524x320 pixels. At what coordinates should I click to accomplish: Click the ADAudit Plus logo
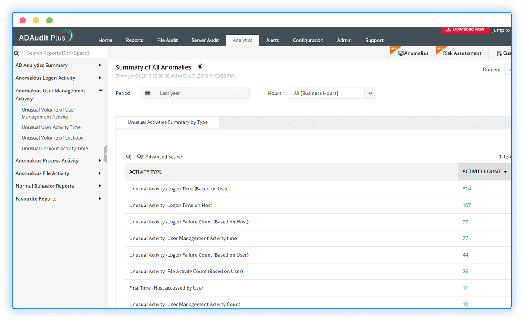tap(46, 36)
